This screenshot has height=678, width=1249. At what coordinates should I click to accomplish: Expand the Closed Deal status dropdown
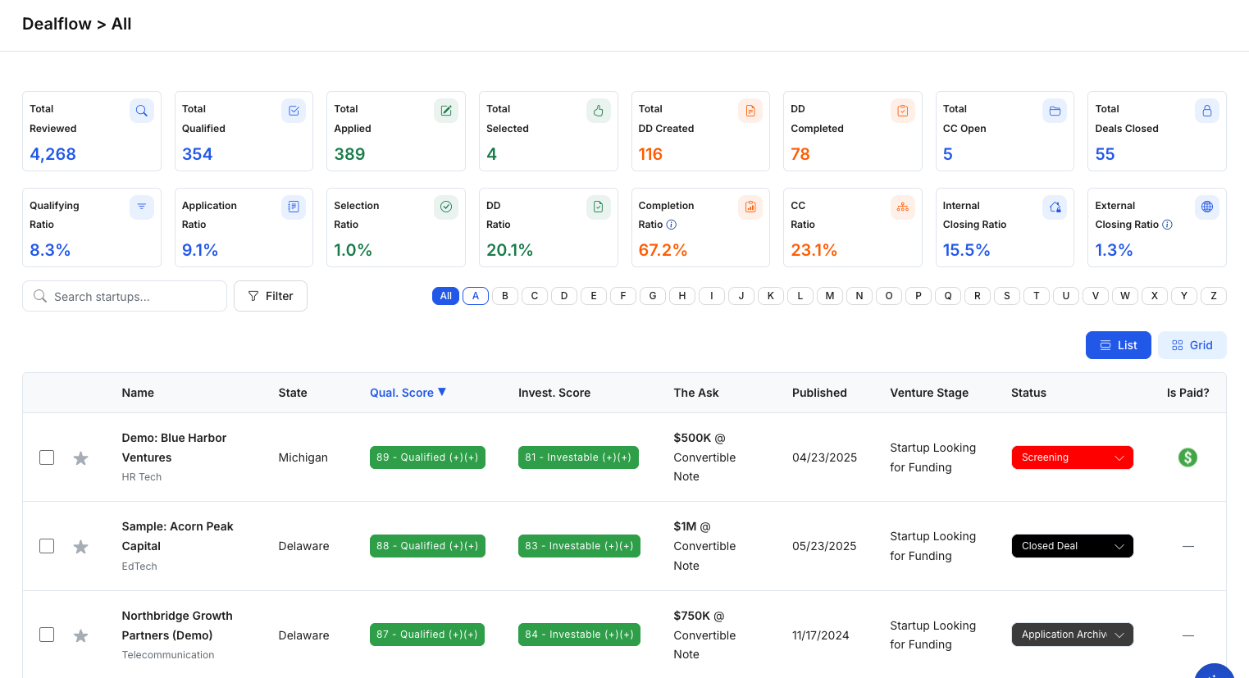click(x=1072, y=546)
